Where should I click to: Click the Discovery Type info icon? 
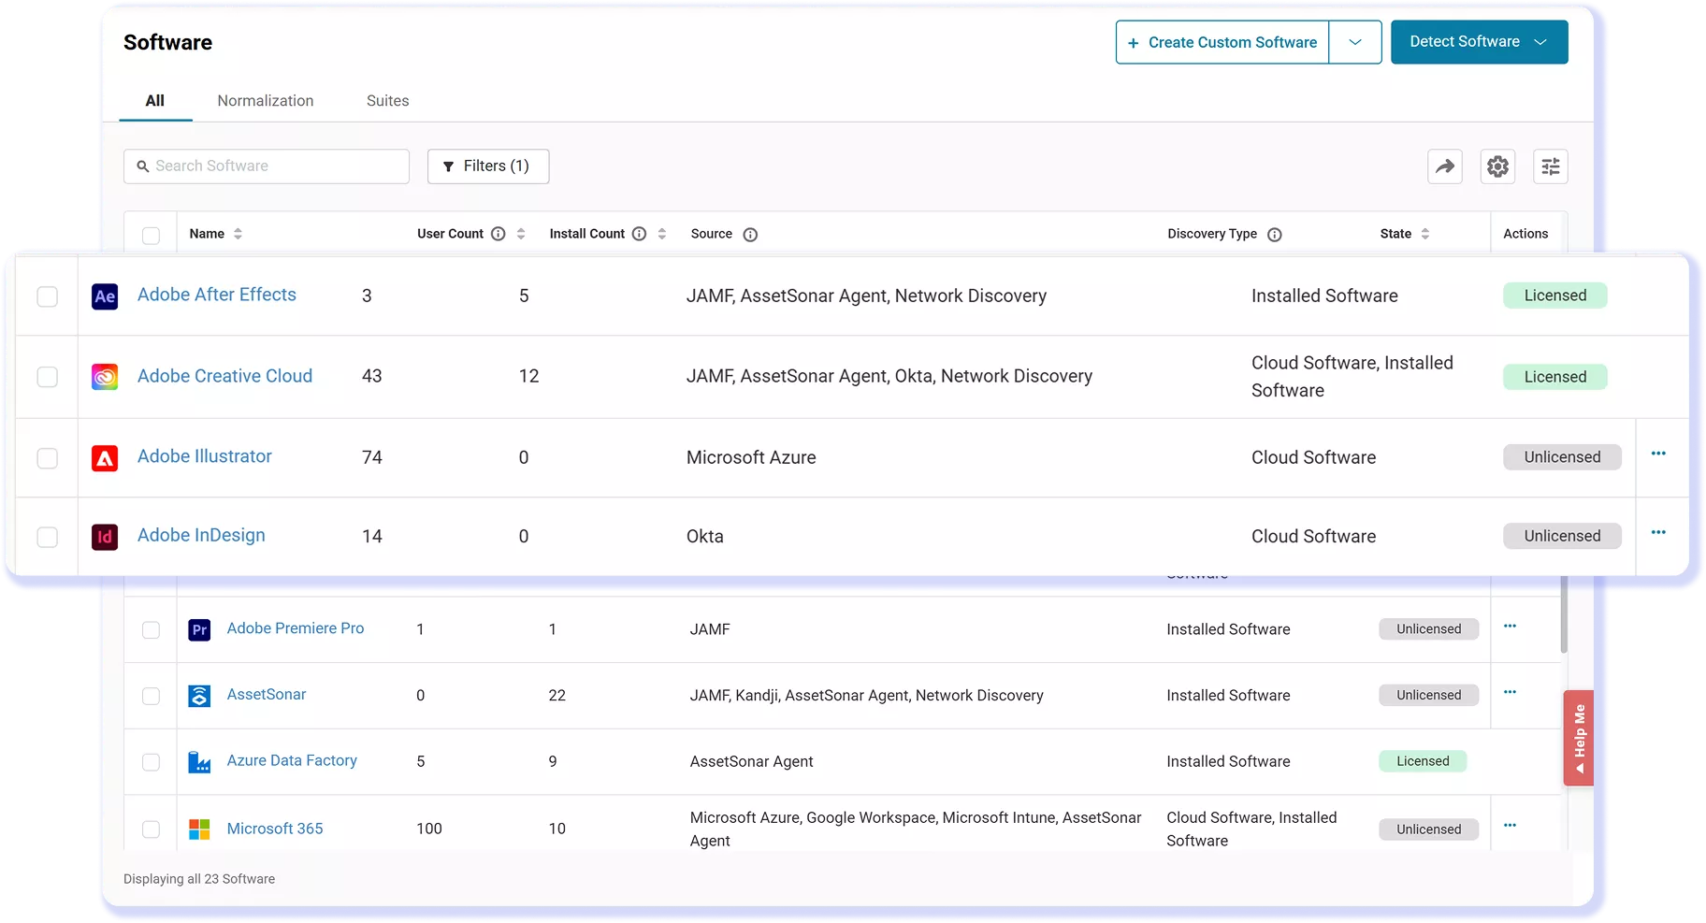[x=1274, y=235]
